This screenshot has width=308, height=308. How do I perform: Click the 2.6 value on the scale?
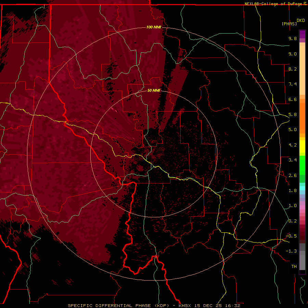click(x=293, y=176)
